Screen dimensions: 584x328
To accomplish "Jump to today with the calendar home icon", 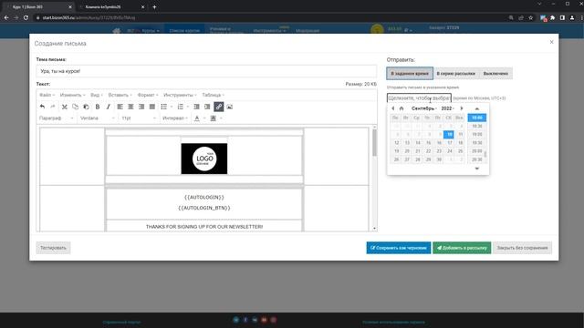I will tap(401, 108).
